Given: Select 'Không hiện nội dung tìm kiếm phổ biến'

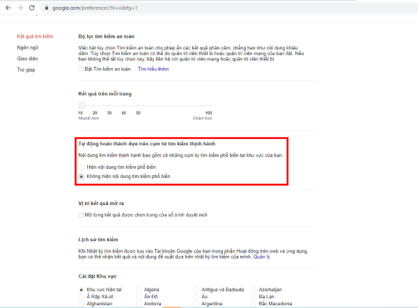Looking at the screenshot, I should click(83, 177).
